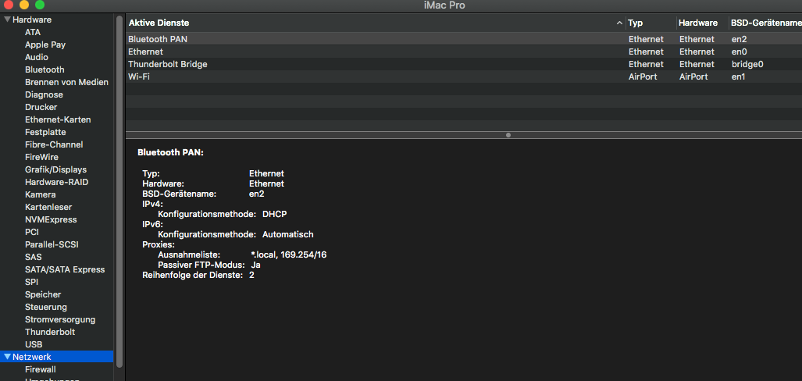Show Grafik/Displays information
This screenshot has width=802, height=381.
55,169
